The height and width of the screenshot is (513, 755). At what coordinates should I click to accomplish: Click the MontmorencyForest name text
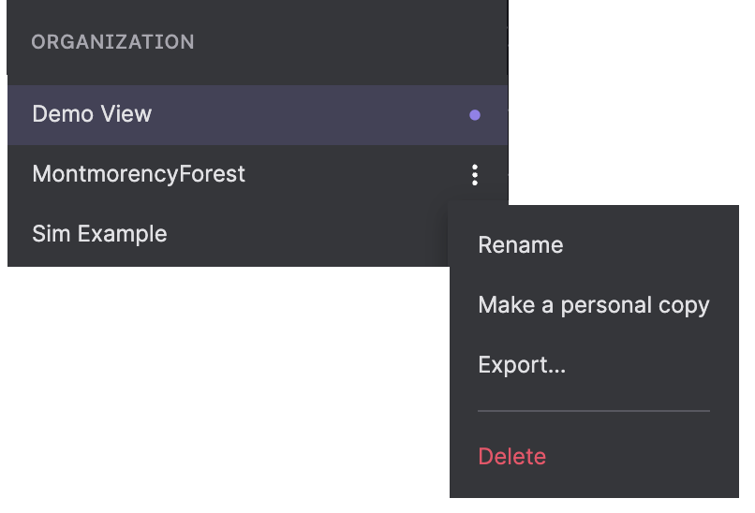[139, 174]
